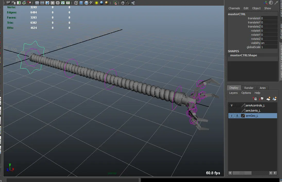Toggle the Textured checker sphere icon

[91, 3]
